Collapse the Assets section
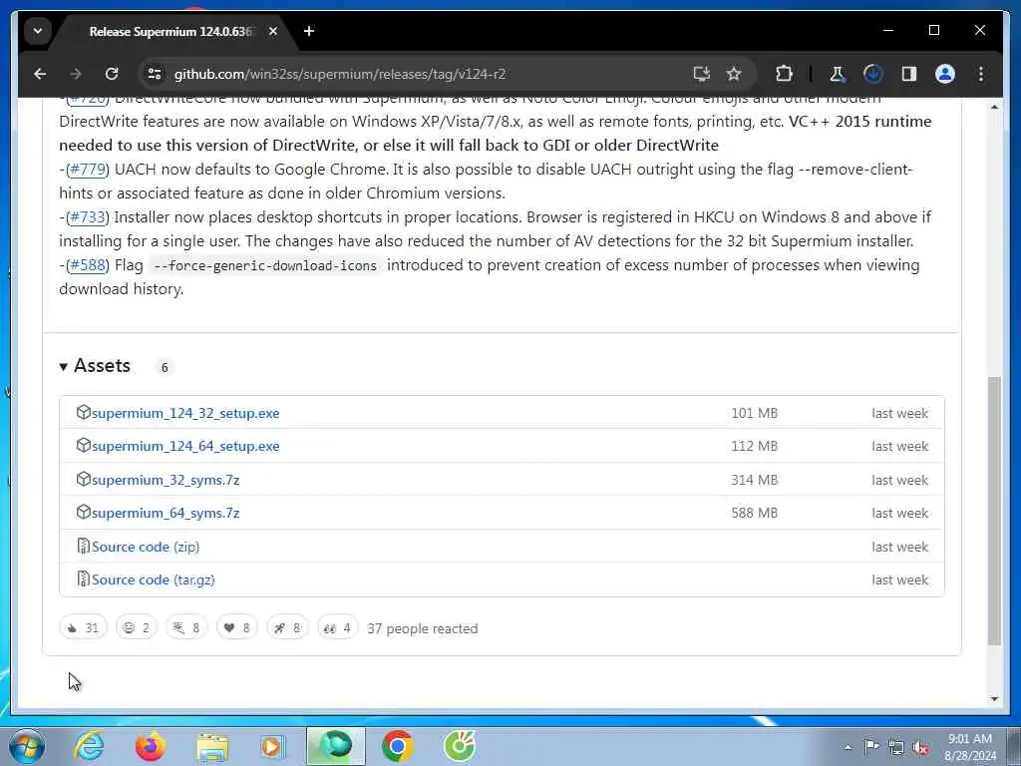This screenshot has width=1021, height=766. click(x=95, y=366)
